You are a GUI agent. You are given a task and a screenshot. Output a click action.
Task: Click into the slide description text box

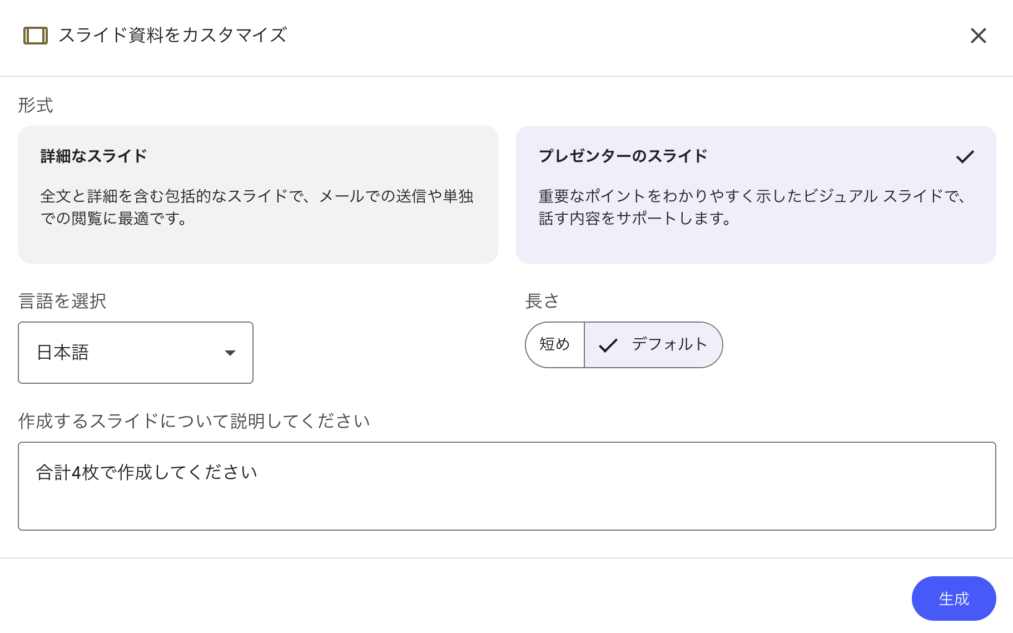tap(506, 486)
